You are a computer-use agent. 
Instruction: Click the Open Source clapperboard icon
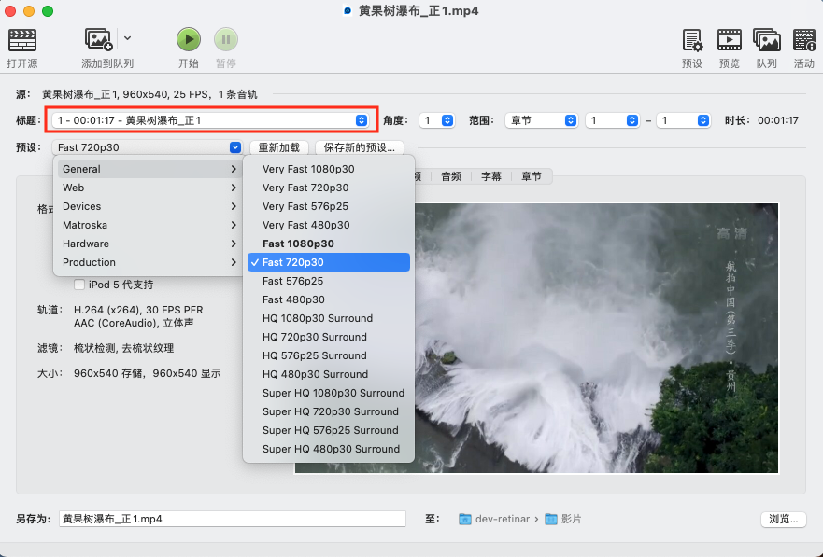pos(22,40)
